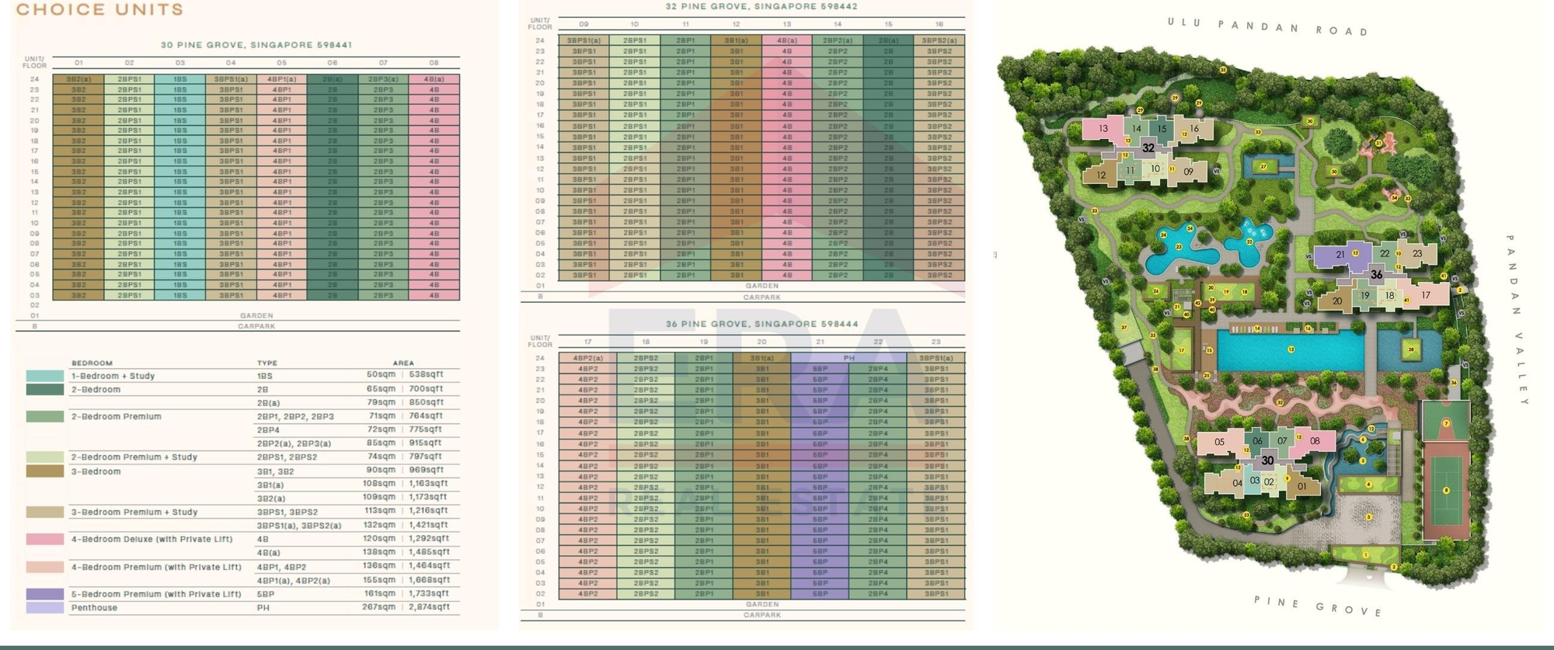This screenshot has width=1554, height=650.
Task: Select the '2BP3(a)' cell in 30 Pine Grove table
Action: (383, 79)
